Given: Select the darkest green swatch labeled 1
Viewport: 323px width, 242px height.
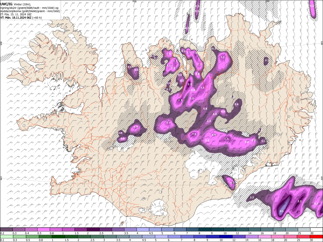Looking at the screenshot, I should 58,236.
